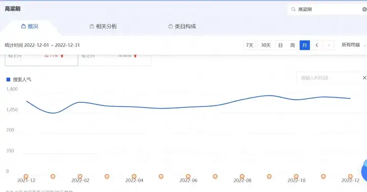Focus the comparison word input field
The height and width of the screenshot is (192, 367).
[x=329, y=77]
